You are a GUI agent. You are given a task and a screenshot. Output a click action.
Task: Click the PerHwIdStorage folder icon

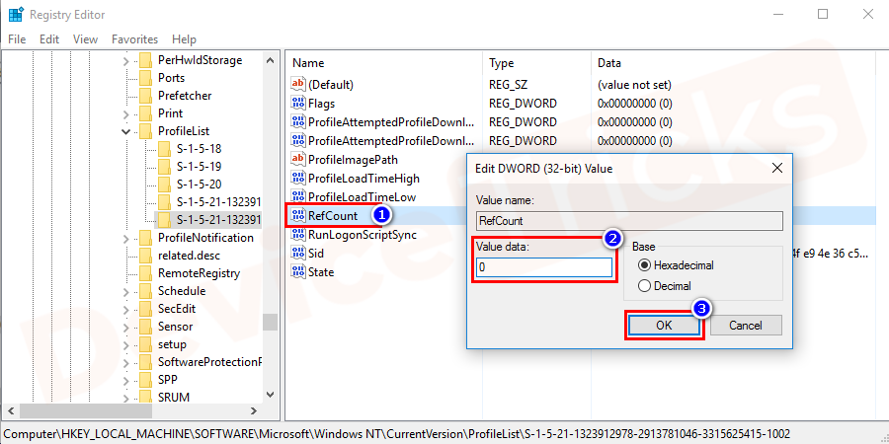146,60
